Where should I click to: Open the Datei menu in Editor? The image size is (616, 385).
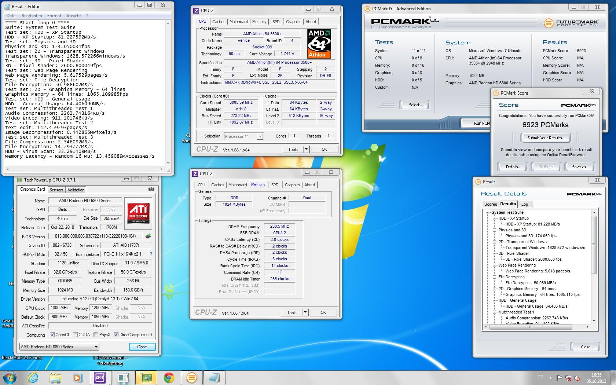pyautogui.click(x=11, y=16)
